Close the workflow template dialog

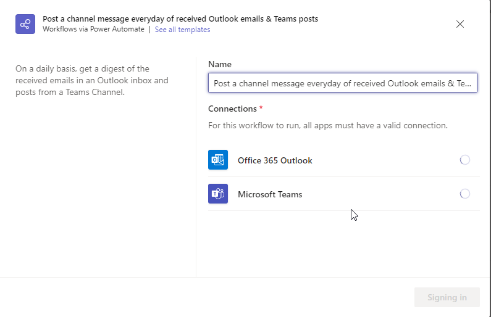(x=460, y=24)
